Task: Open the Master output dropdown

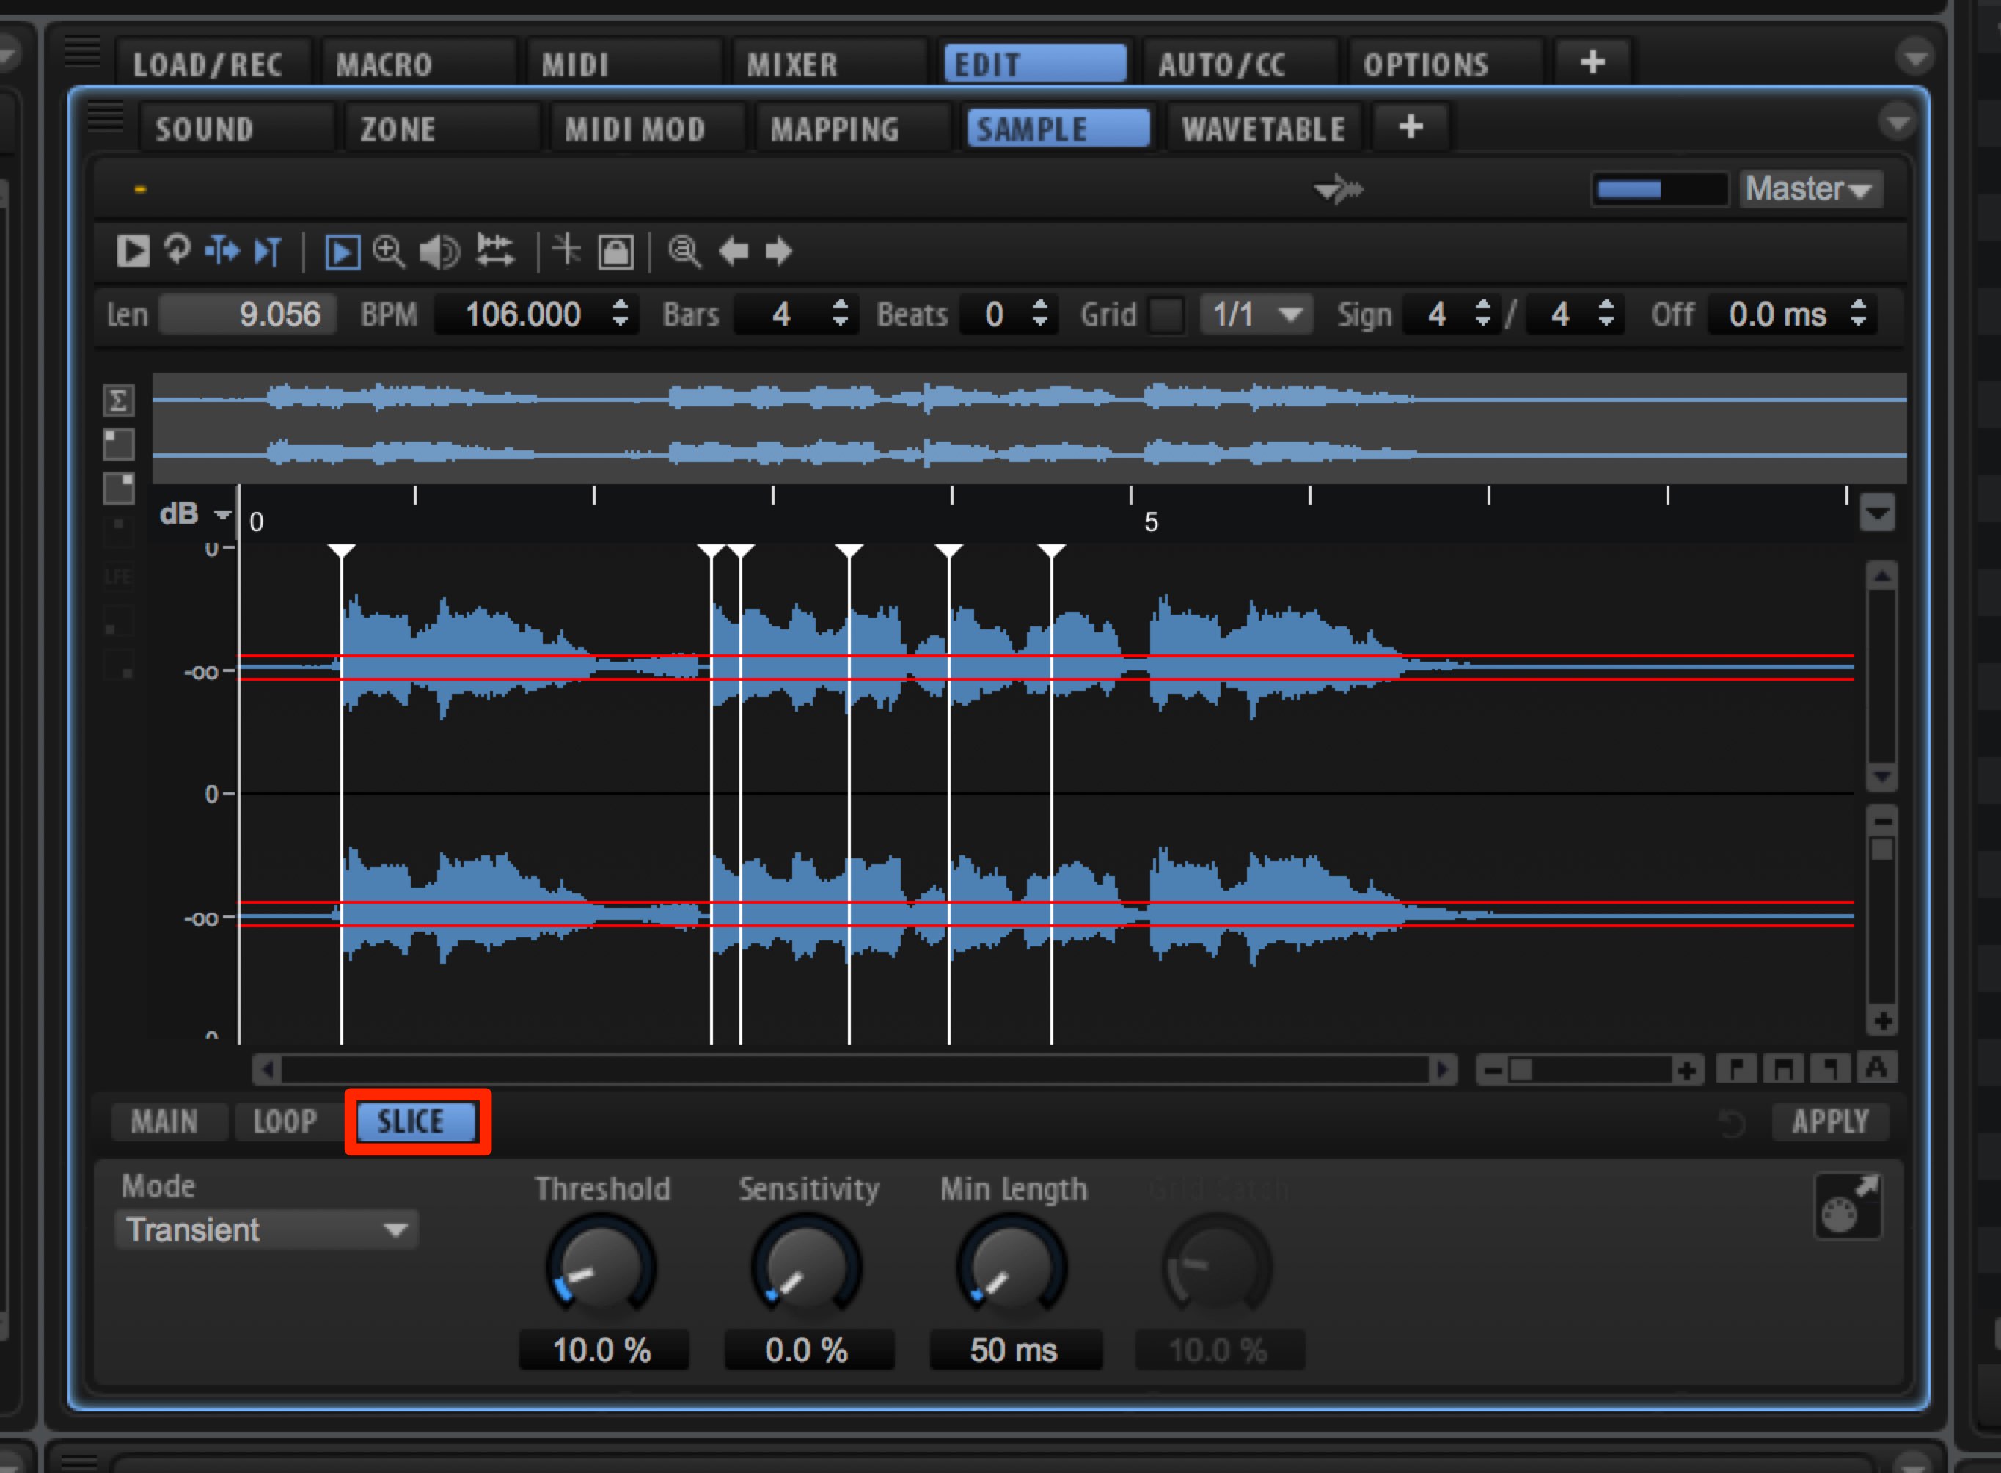Action: 1810,189
